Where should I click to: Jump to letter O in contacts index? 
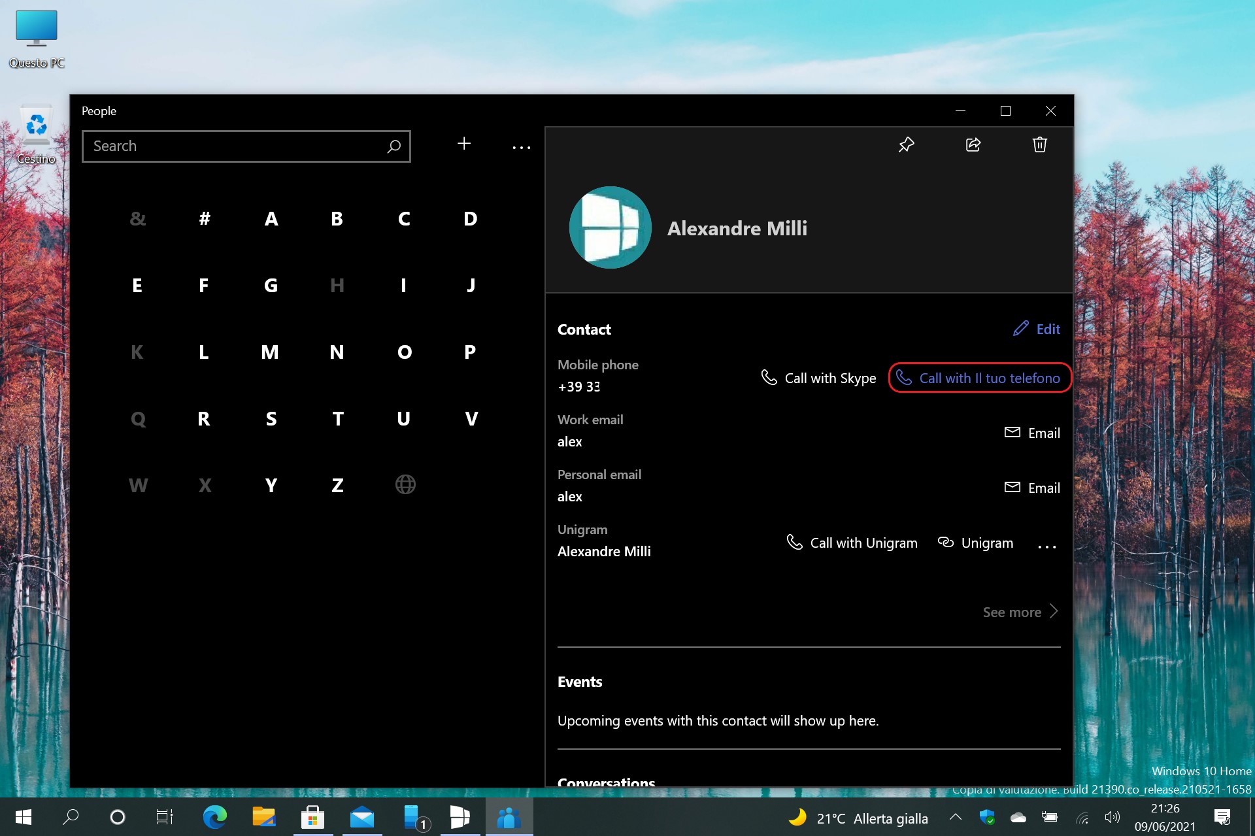point(405,352)
